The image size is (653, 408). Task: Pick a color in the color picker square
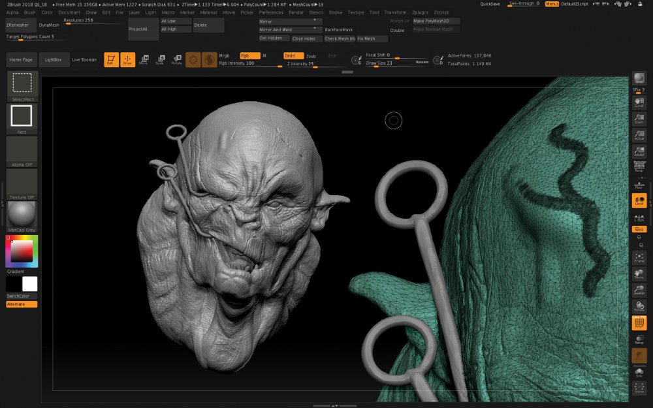[22, 251]
